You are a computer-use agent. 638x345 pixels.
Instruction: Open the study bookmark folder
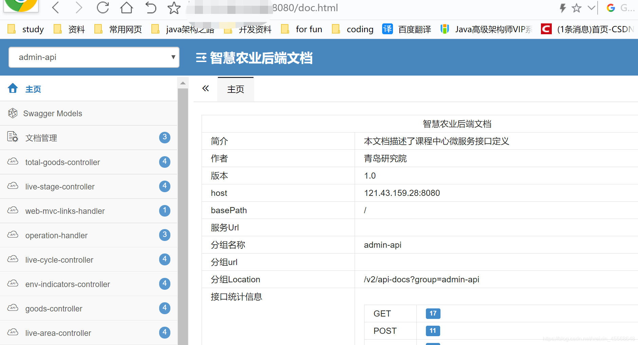click(x=26, y=29)
